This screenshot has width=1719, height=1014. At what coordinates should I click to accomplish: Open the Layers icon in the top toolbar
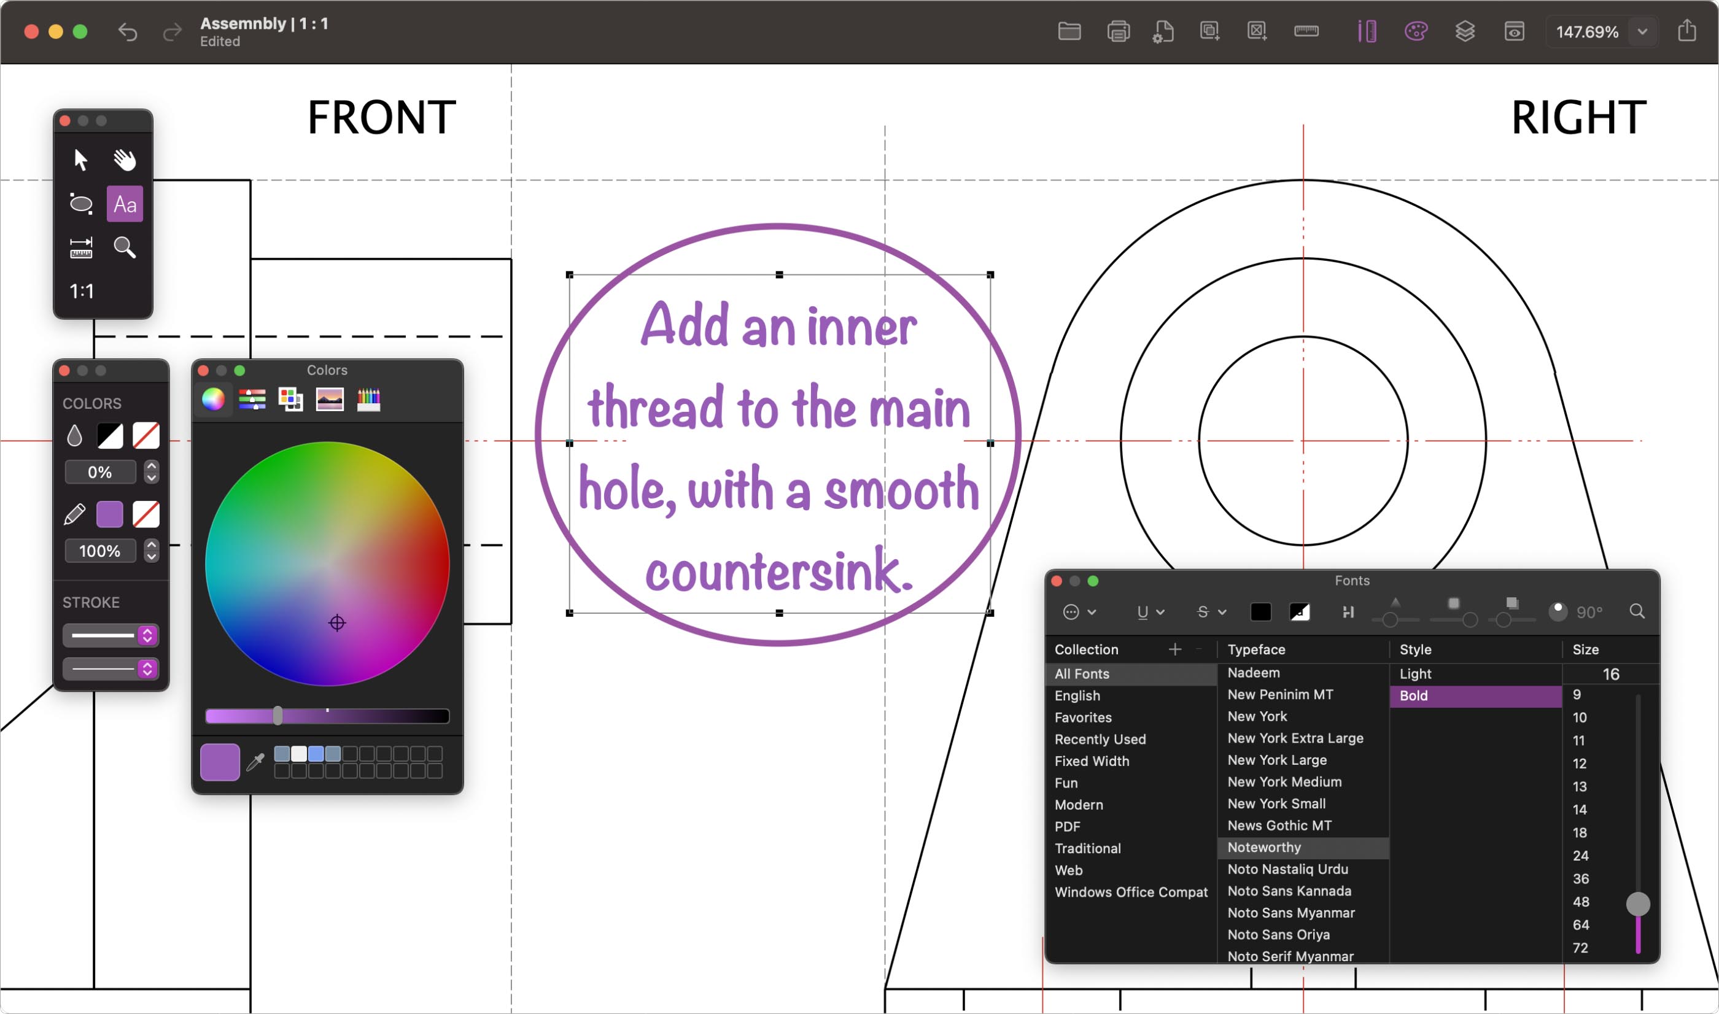(x=1465, y=31)
